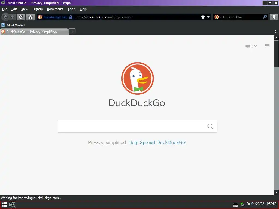Click the magnifier in the toolbar search box

pyautogui.click(x=265, y=17)
